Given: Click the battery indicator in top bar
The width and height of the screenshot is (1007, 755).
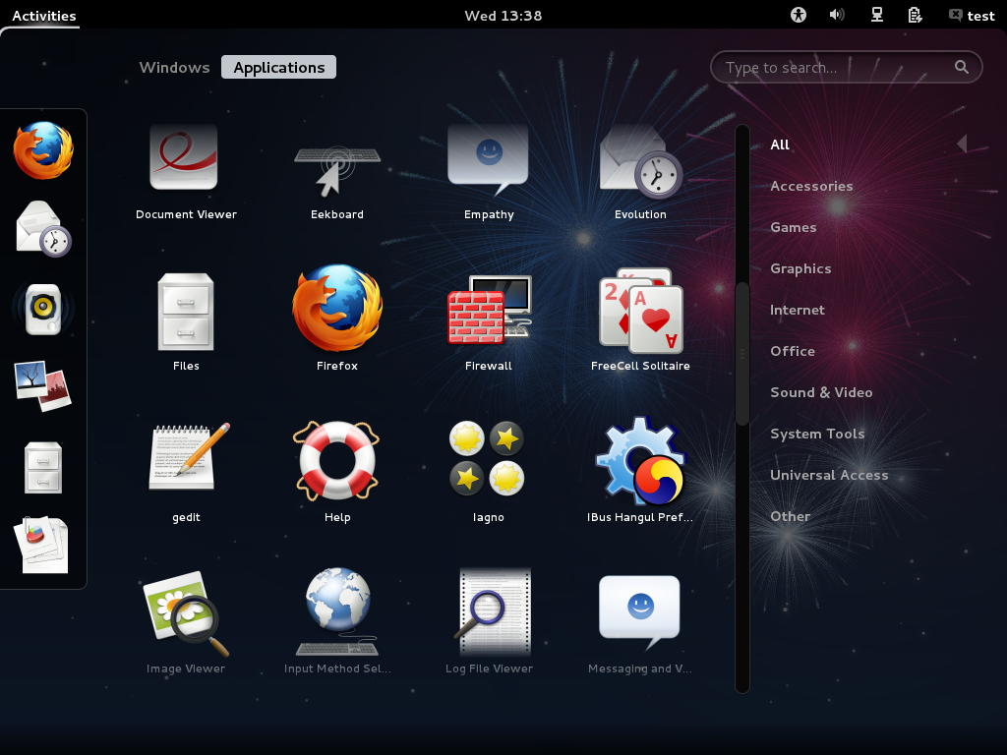Looking at the screenshot, I should tap(916, 15).
